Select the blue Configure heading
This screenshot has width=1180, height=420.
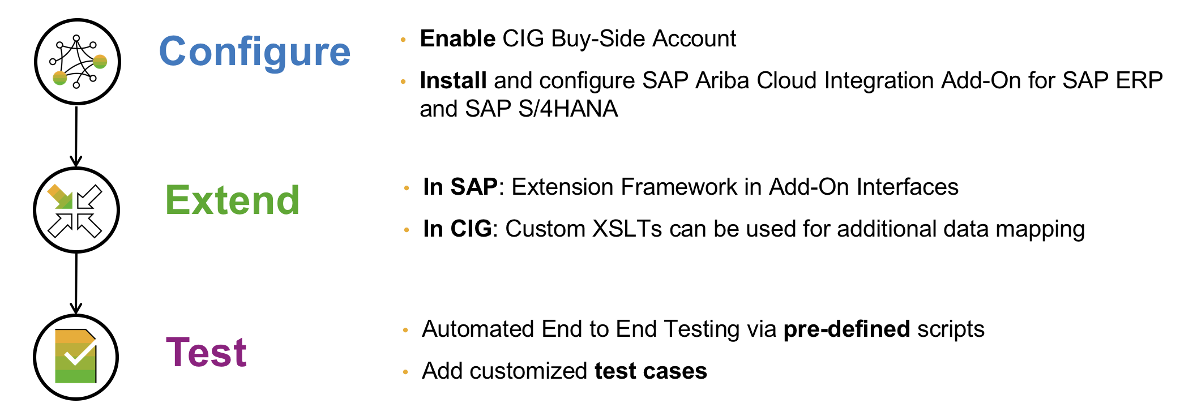pos(255,52)
